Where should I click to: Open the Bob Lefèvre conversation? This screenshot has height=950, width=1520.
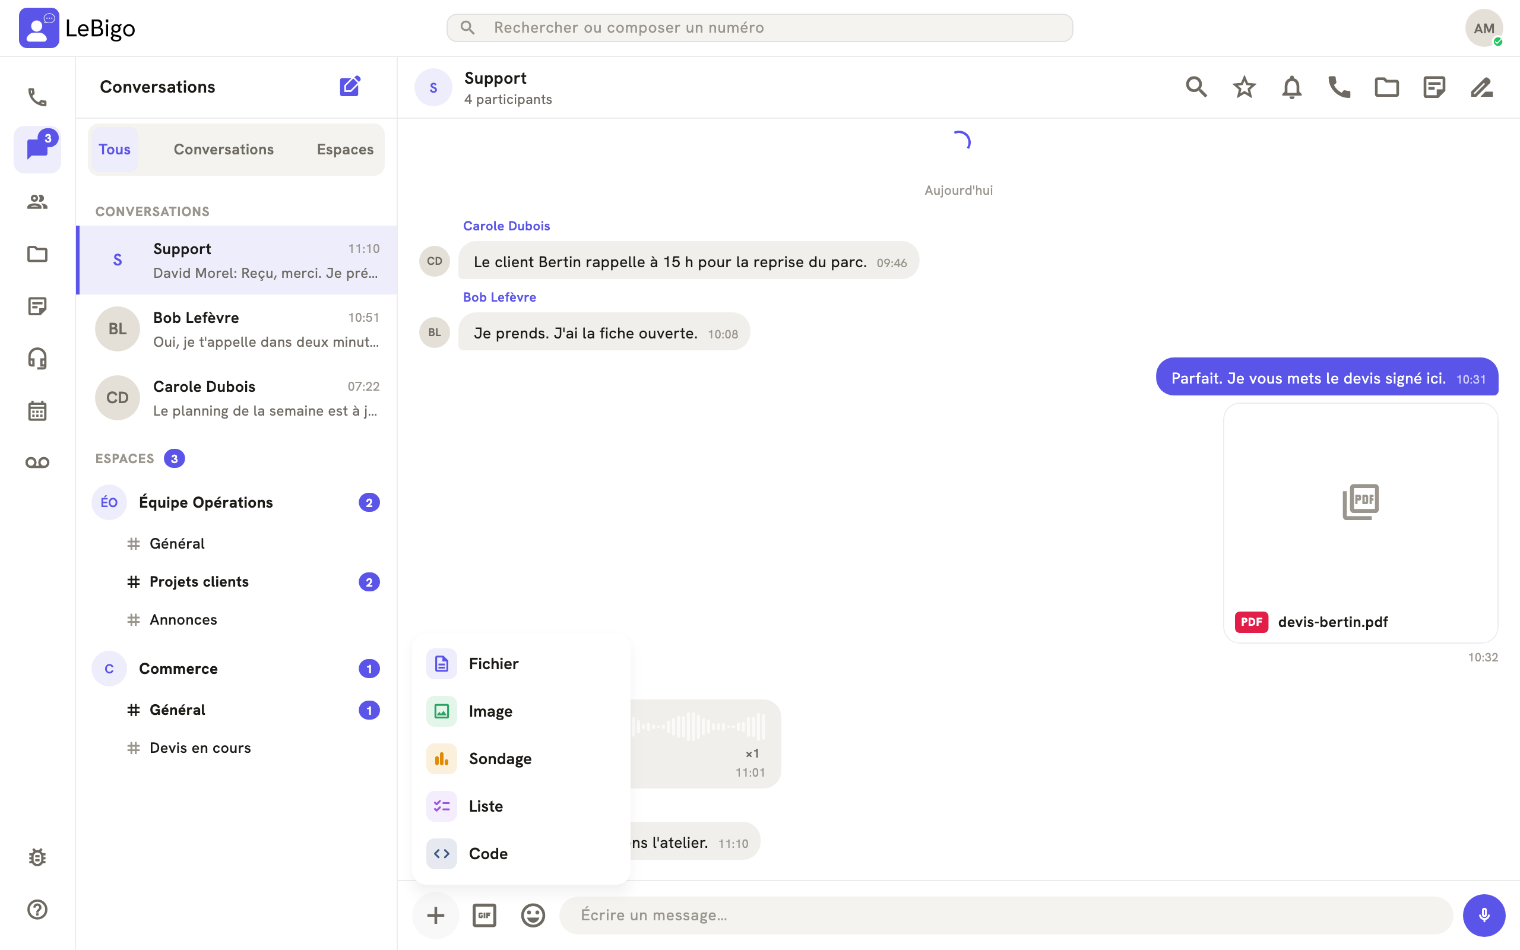tap(236, 328)
